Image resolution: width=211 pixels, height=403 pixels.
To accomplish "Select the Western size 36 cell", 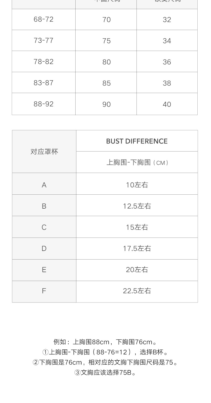I will click(x=167, y=62).
